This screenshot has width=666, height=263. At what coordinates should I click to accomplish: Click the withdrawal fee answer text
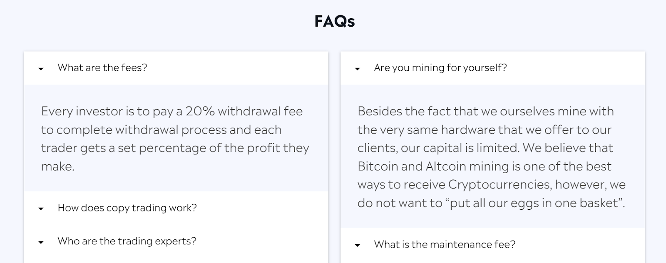pyautogui.click(x=175, y=139)
